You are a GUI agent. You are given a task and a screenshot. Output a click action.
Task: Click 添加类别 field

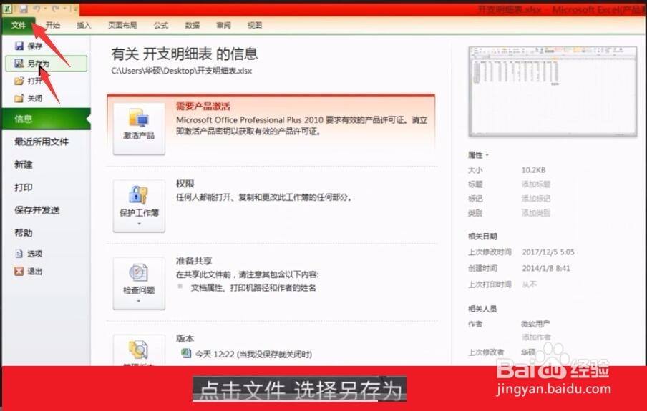536,213
